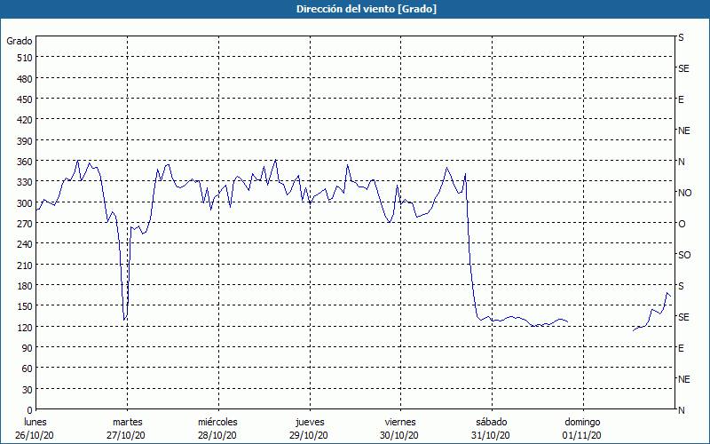Select the N compass label on the 360 gridline

tap(682, 162)
